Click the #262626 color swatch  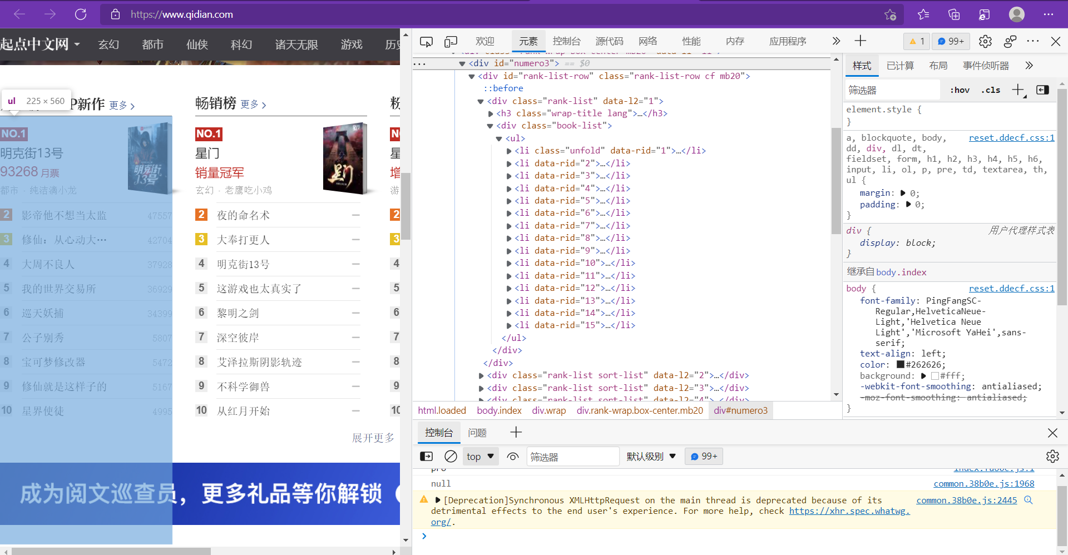click(x=900, y=365)
